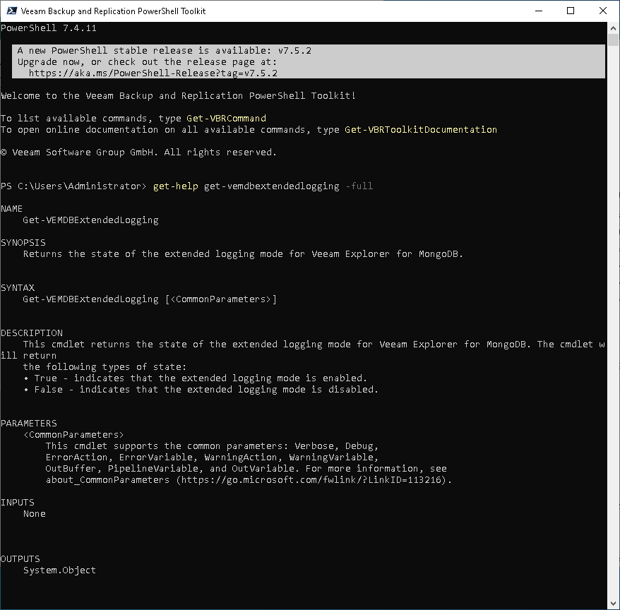Click the PARAMETERS section heading
This screenshot has height=610, width=620.
pos(29,424)
